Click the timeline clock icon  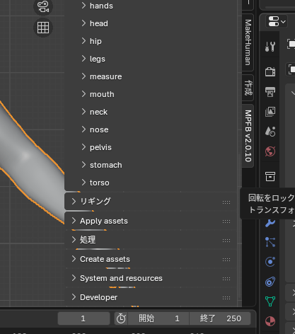[x=121, y=318]
